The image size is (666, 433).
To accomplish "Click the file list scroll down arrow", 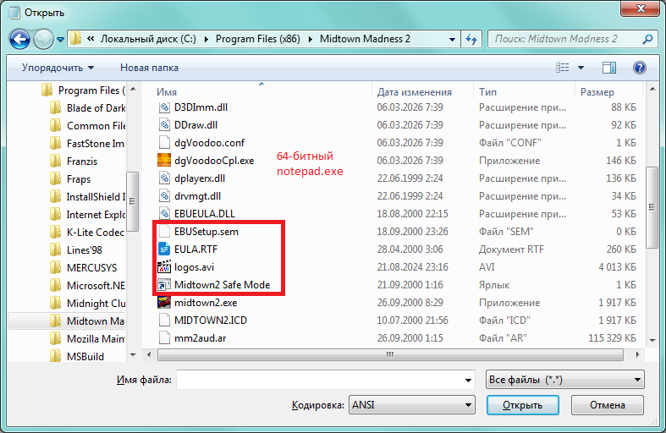I will coord(652,340).
